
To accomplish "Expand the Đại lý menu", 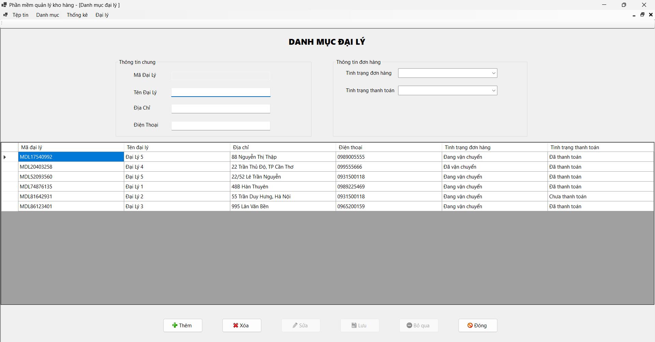I will pyautogui.click(x=102, y=15).
